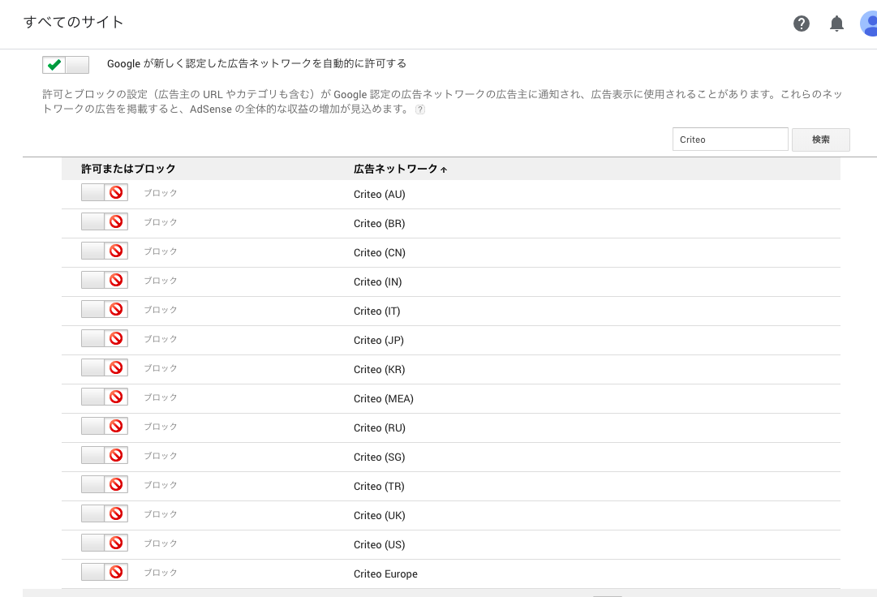
Task: Toggle block switch for Criteo (IN)
Action: tap(105, 280)
